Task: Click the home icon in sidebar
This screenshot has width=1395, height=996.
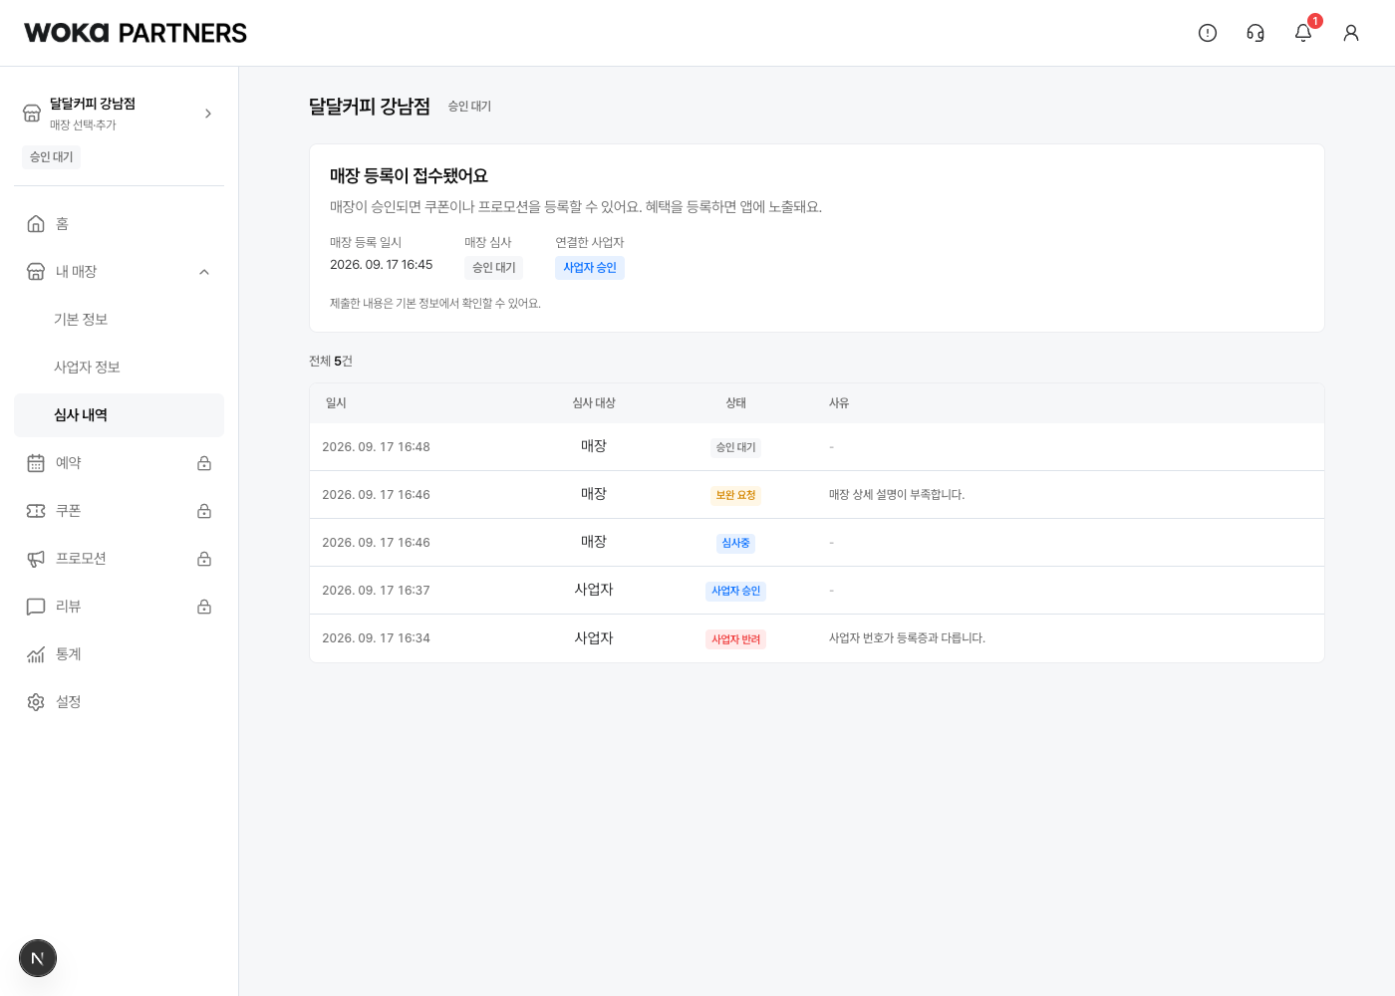Action: pos(36,224)
